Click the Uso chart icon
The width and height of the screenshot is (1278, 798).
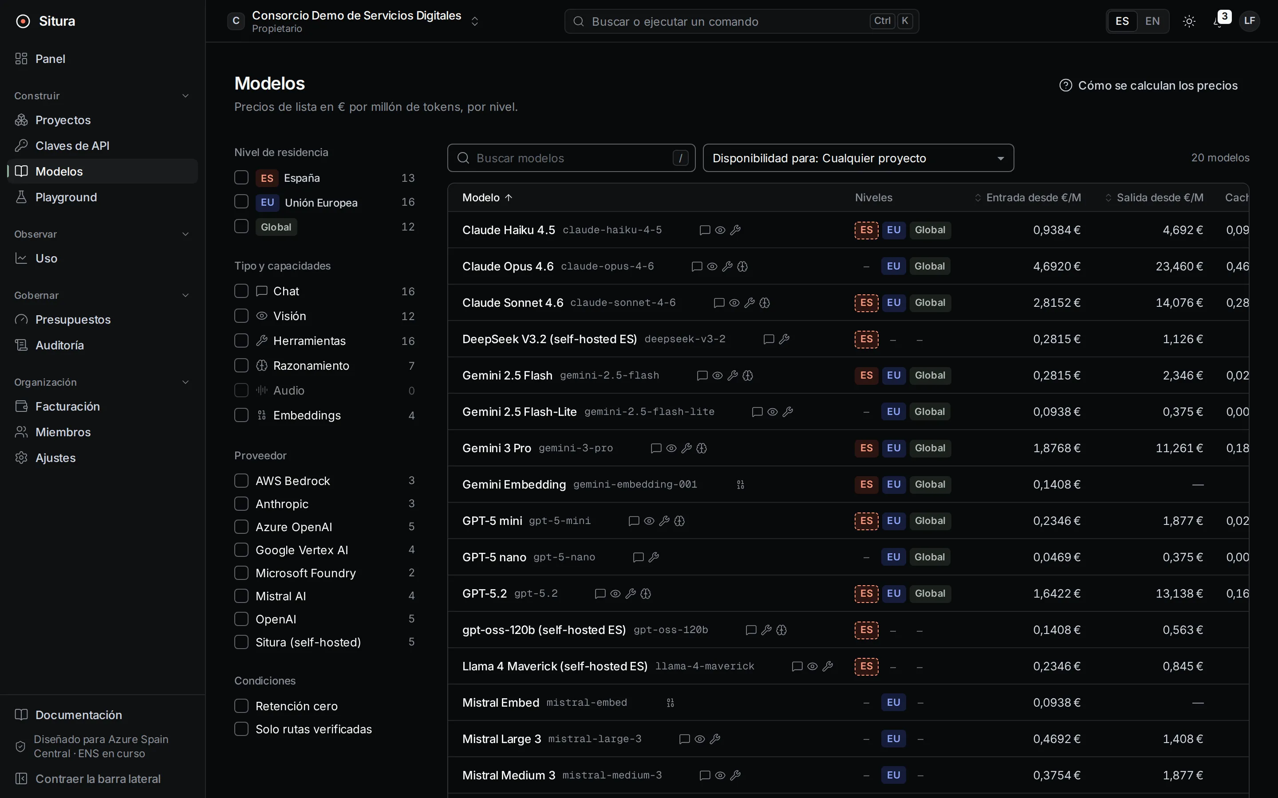(21, 258)
